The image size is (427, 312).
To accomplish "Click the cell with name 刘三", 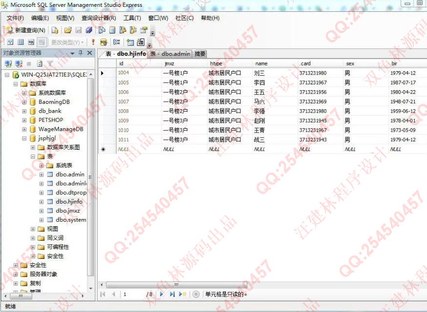I will (275, 73).
